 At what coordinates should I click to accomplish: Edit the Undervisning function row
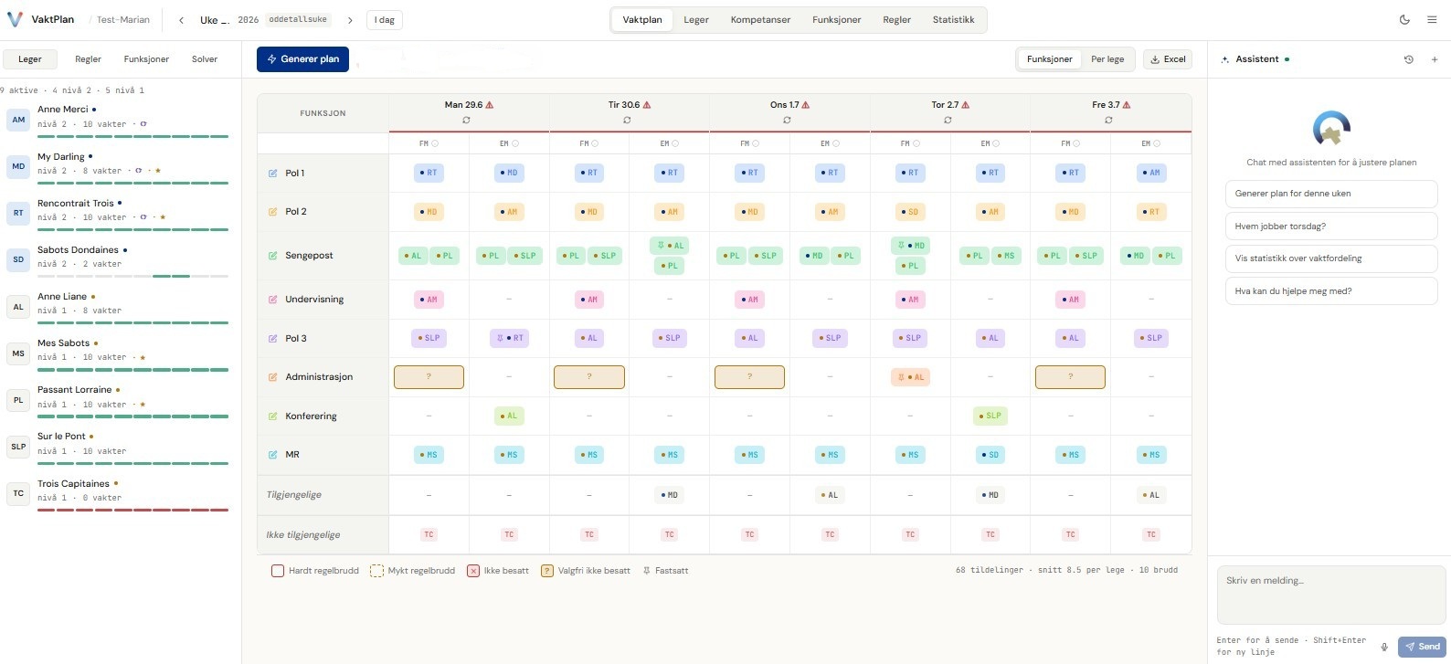pyautogui.click(x=272, y=300)
